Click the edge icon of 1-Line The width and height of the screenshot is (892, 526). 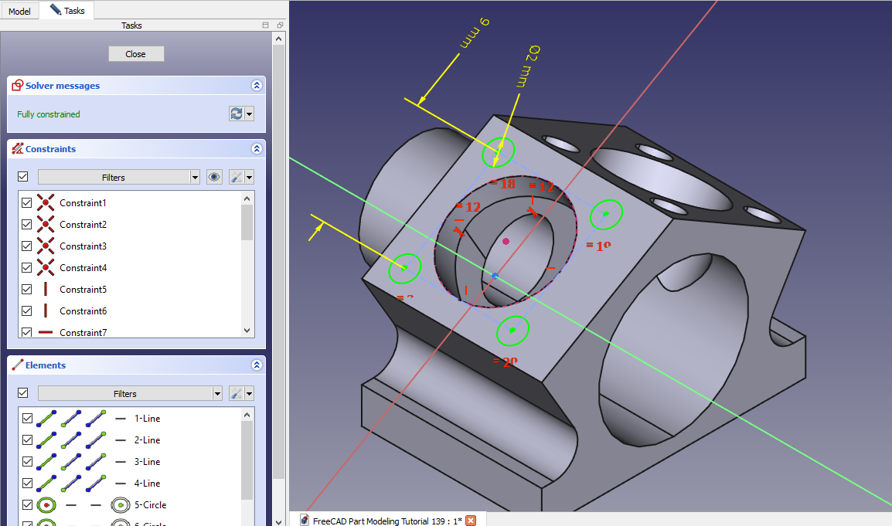click(46, 418)
